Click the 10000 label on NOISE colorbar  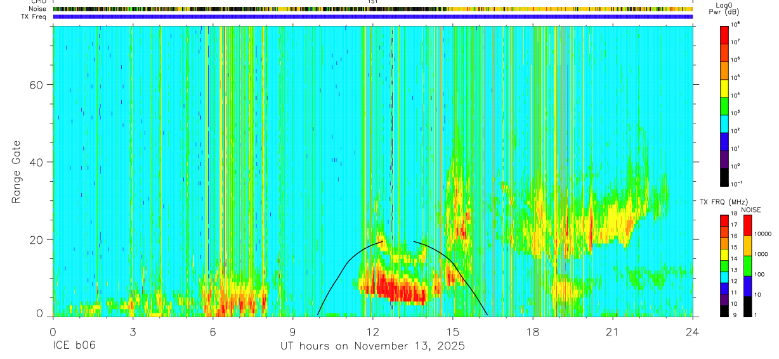[762, 234]
